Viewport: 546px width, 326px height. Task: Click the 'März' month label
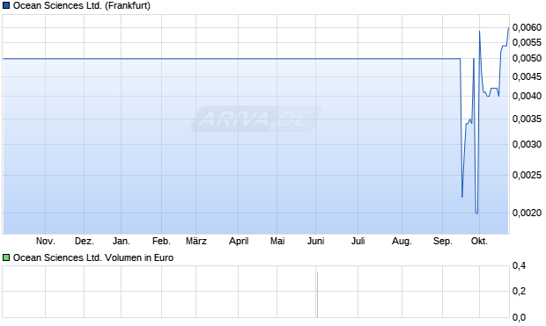(196, 241)
